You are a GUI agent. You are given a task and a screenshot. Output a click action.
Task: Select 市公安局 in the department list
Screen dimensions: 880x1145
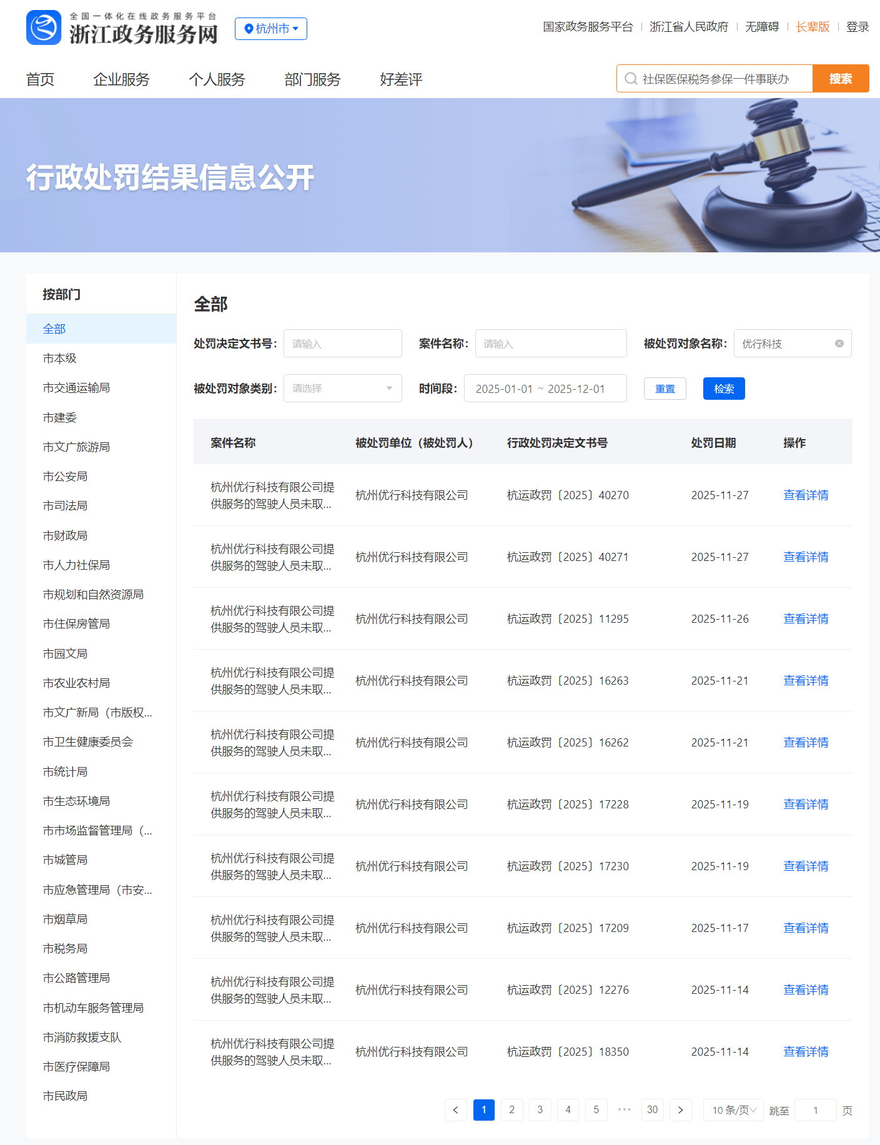(65, 477)
